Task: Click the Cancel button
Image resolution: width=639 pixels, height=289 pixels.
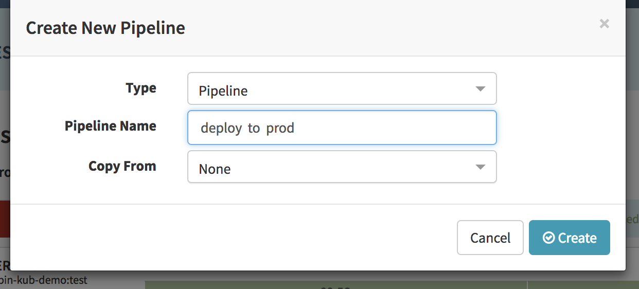Action: coord(490,238)
